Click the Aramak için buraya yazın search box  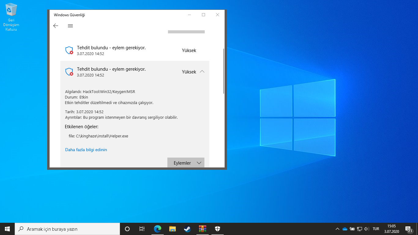pos(67,229)
